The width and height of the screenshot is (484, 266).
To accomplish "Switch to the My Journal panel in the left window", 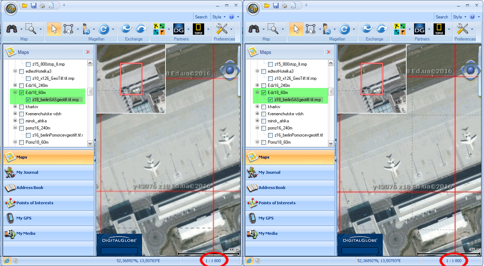I will pos(27,172).
